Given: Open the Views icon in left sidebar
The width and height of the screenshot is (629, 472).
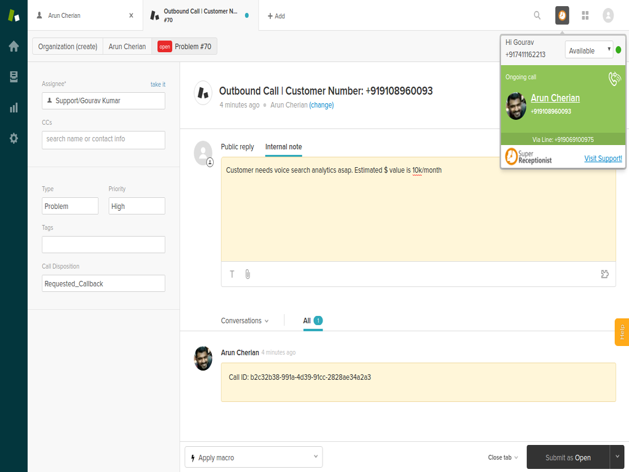Looking at the screenshot, I should tap(14, 77).
